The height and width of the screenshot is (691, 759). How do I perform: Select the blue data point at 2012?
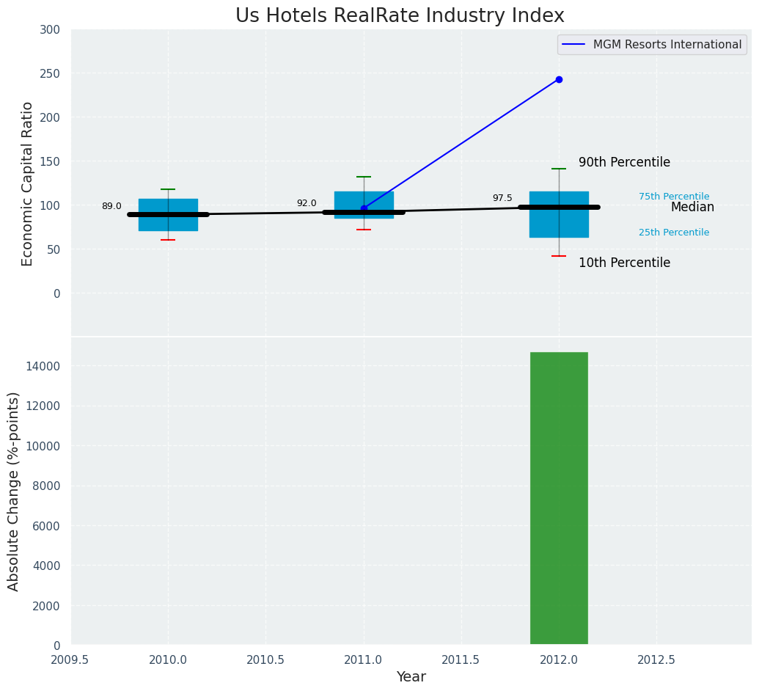pos(559,79)
